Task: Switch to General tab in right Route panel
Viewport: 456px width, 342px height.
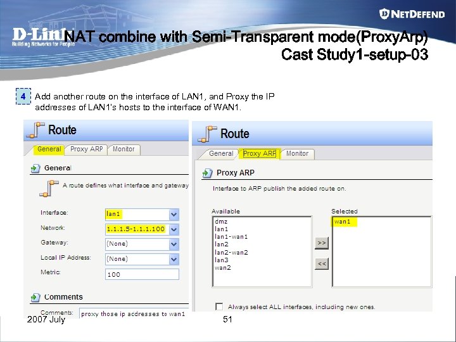Action: [x=221, y=154]
